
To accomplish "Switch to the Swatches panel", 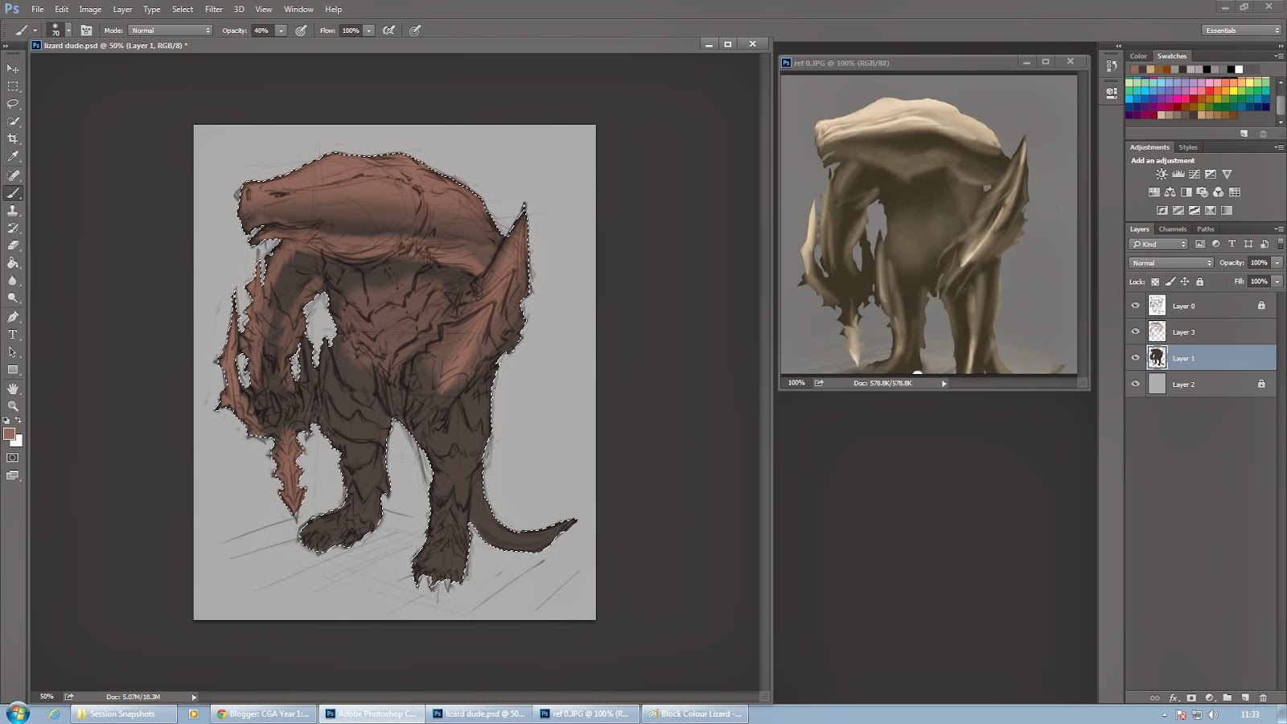I will (x=1171, y=56).
